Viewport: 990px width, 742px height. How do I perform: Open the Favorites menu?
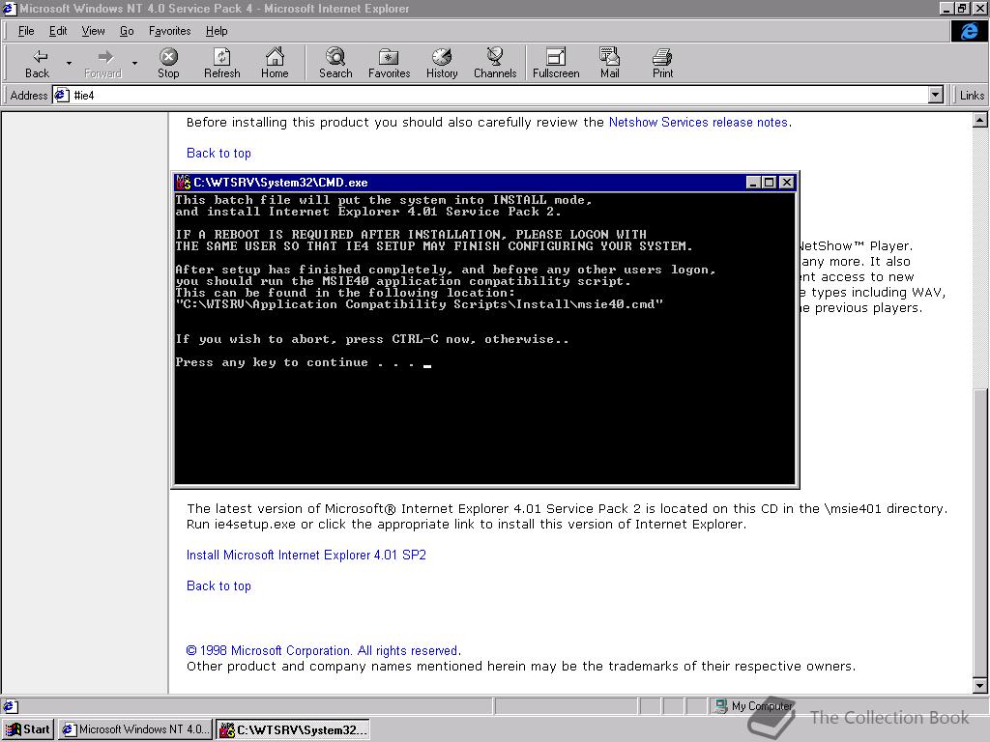169,31
